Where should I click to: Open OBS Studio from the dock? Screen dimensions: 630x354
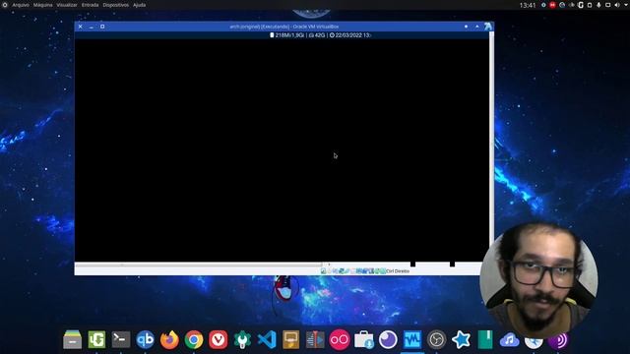[x=437, y=340]
